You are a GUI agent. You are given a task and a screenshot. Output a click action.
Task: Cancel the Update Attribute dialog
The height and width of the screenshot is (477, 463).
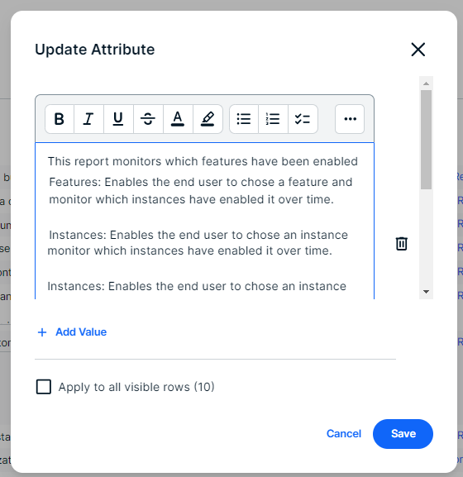[344, 434]
